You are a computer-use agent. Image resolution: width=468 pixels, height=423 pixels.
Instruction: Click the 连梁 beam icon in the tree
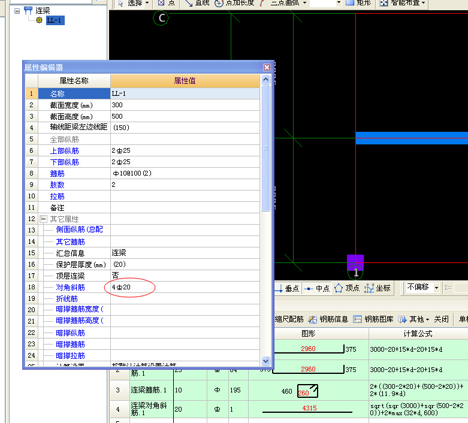pos(28,10)
